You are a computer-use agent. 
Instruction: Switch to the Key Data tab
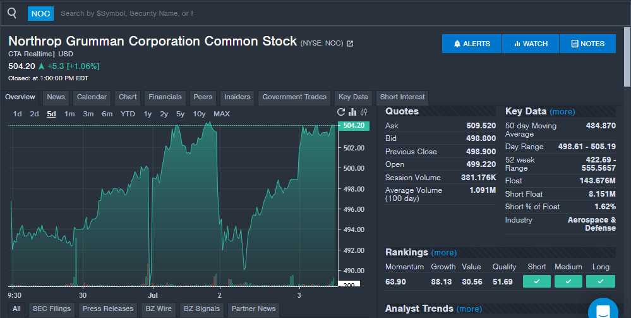click(x=353, y=97)
